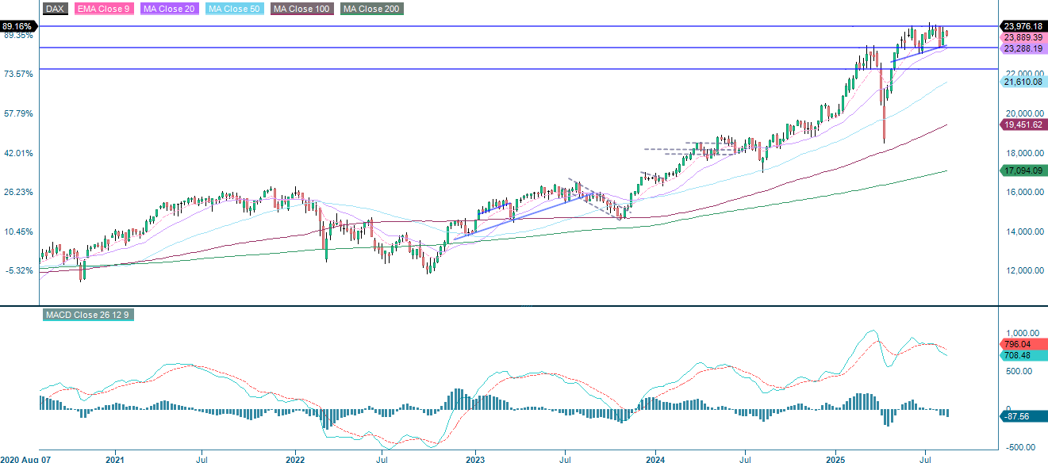Click the purple 23,288.19 price tag
This screenshot has width=1048, height=463.
pos(1023,48)
